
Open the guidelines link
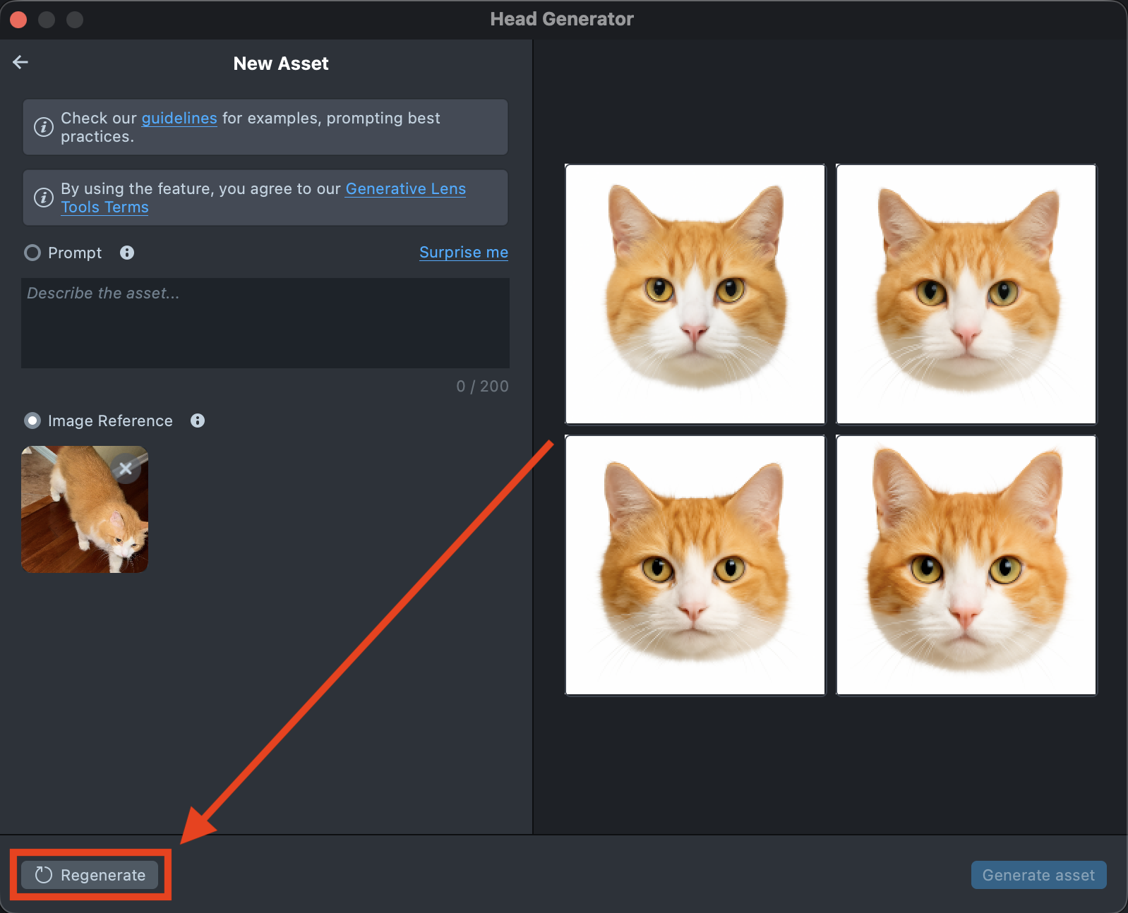pos(179,118)
